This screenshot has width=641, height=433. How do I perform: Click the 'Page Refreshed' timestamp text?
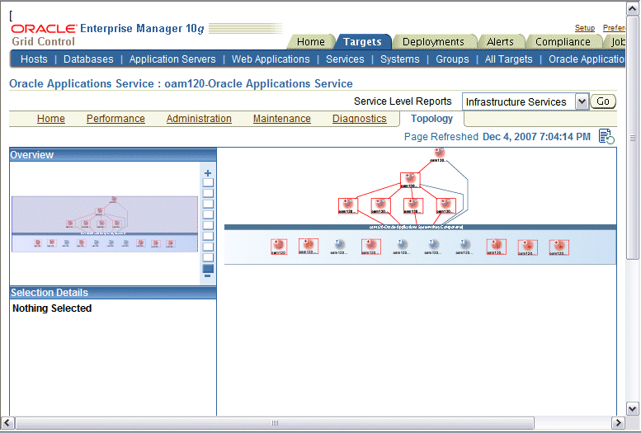click(x=497, y=137)
